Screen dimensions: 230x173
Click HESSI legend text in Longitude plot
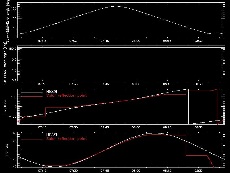(x=51, y=91)
